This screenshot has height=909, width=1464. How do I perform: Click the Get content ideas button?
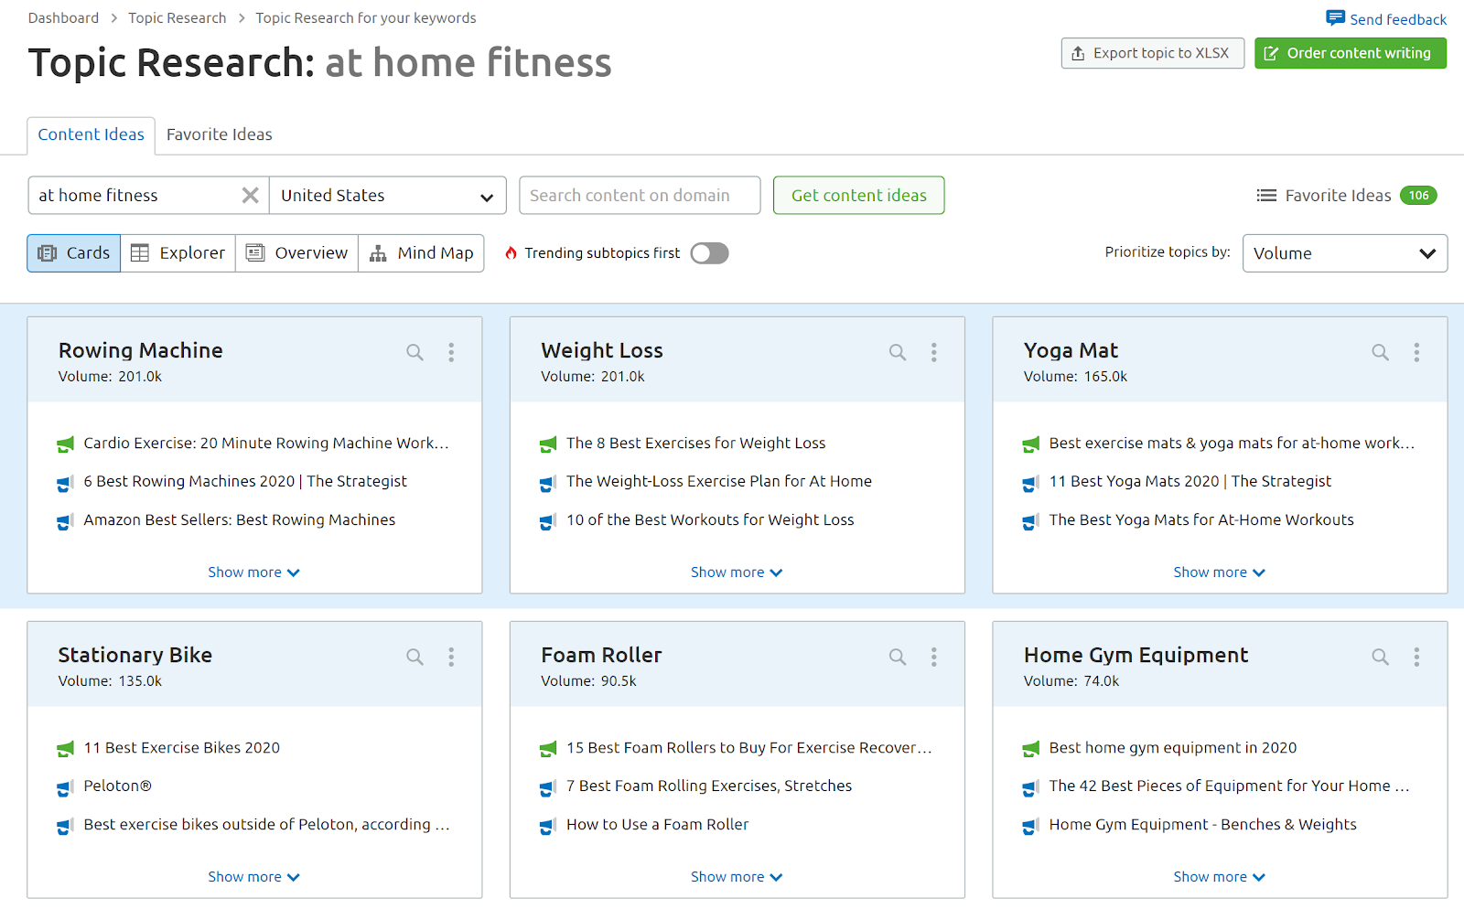point(858,196)
